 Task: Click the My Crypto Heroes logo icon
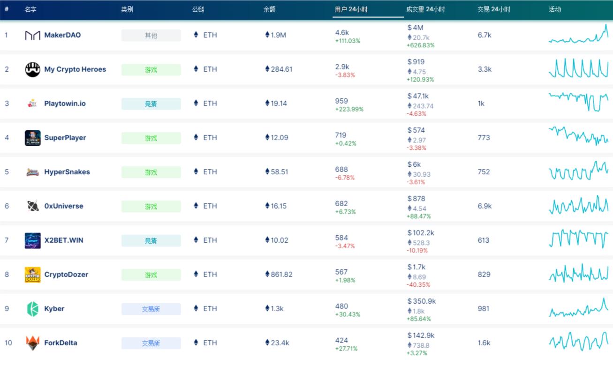click(x=32, y=69)
